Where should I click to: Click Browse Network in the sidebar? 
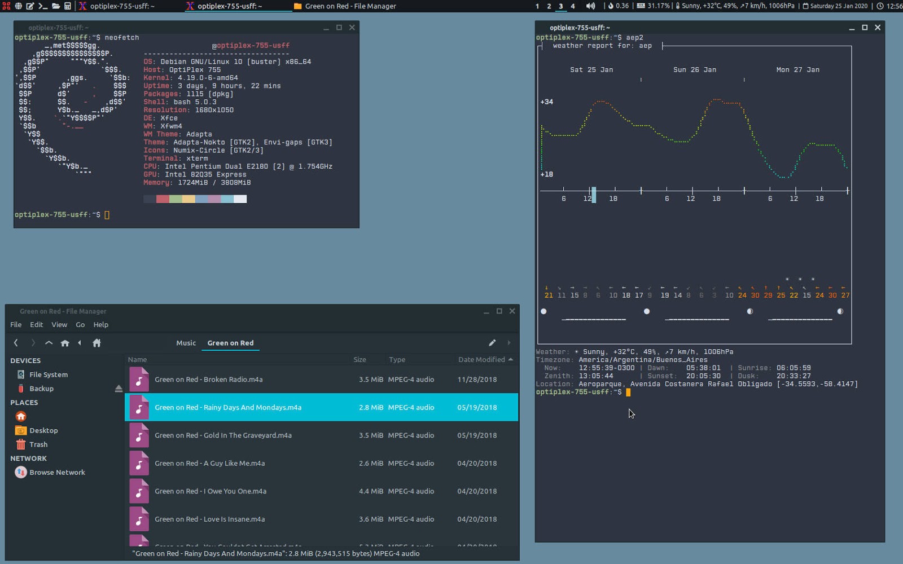[56, 472]
